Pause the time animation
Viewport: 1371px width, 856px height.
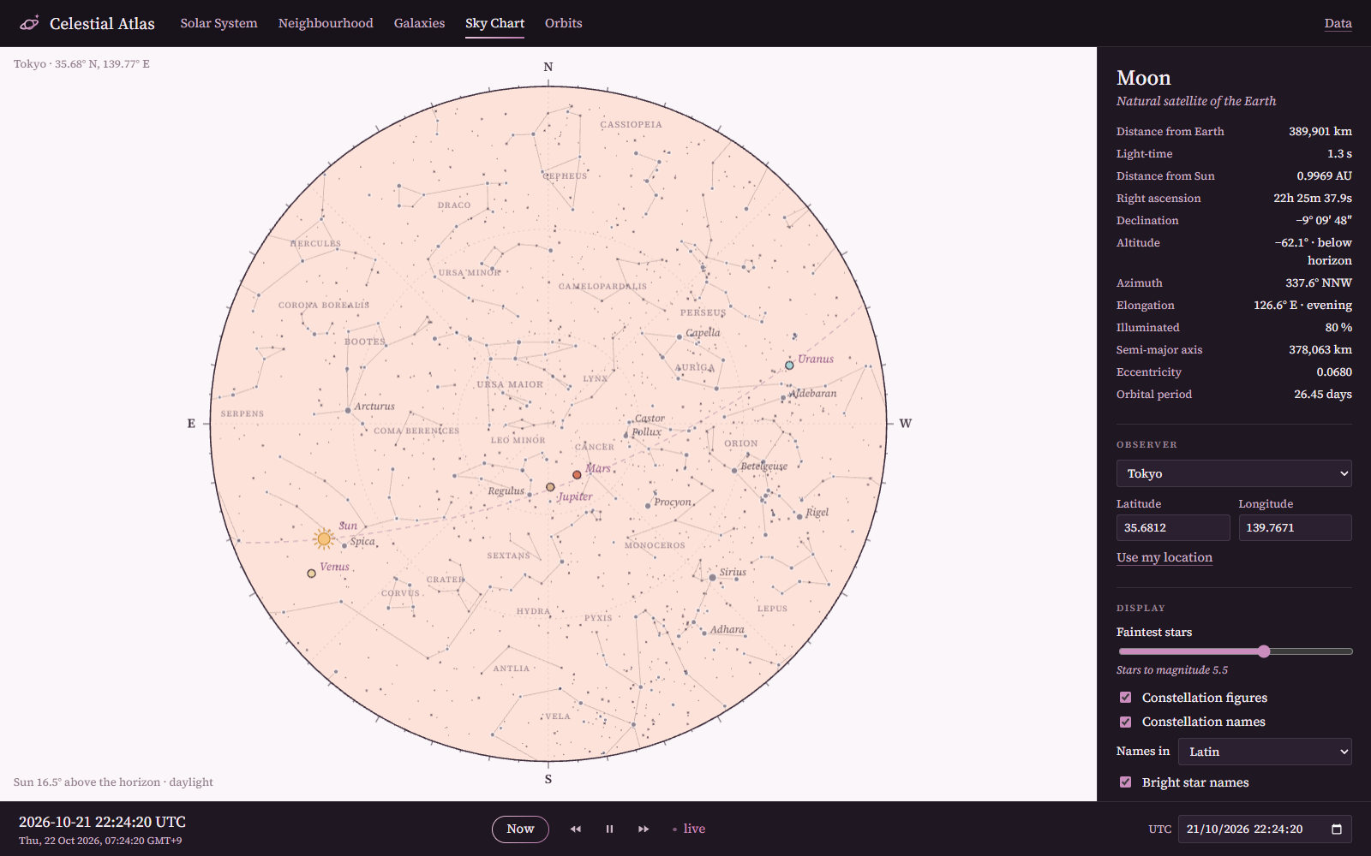[x=609, y=829]
